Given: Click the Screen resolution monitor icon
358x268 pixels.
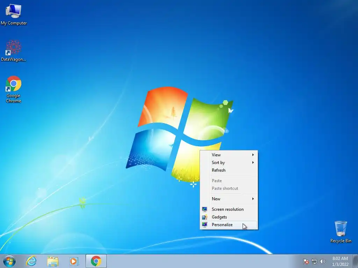Looking at the screenshot, I should tap(205, 209).
